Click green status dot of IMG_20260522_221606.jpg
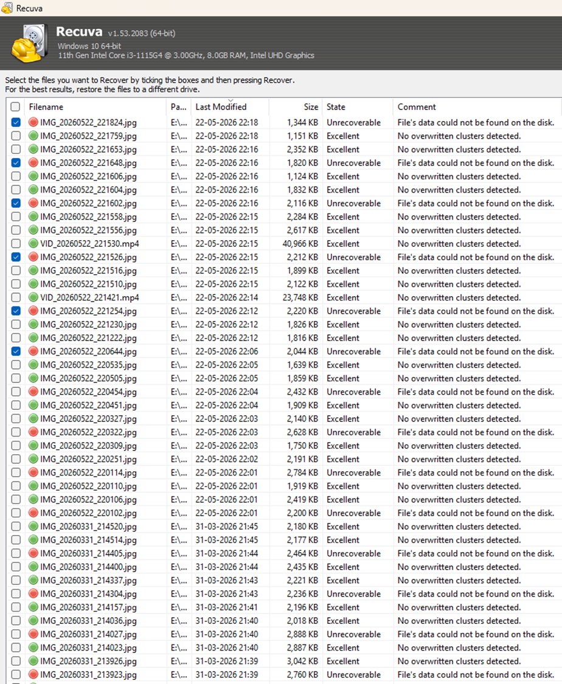This screenshot has height=684, width=562. [33, 176]
